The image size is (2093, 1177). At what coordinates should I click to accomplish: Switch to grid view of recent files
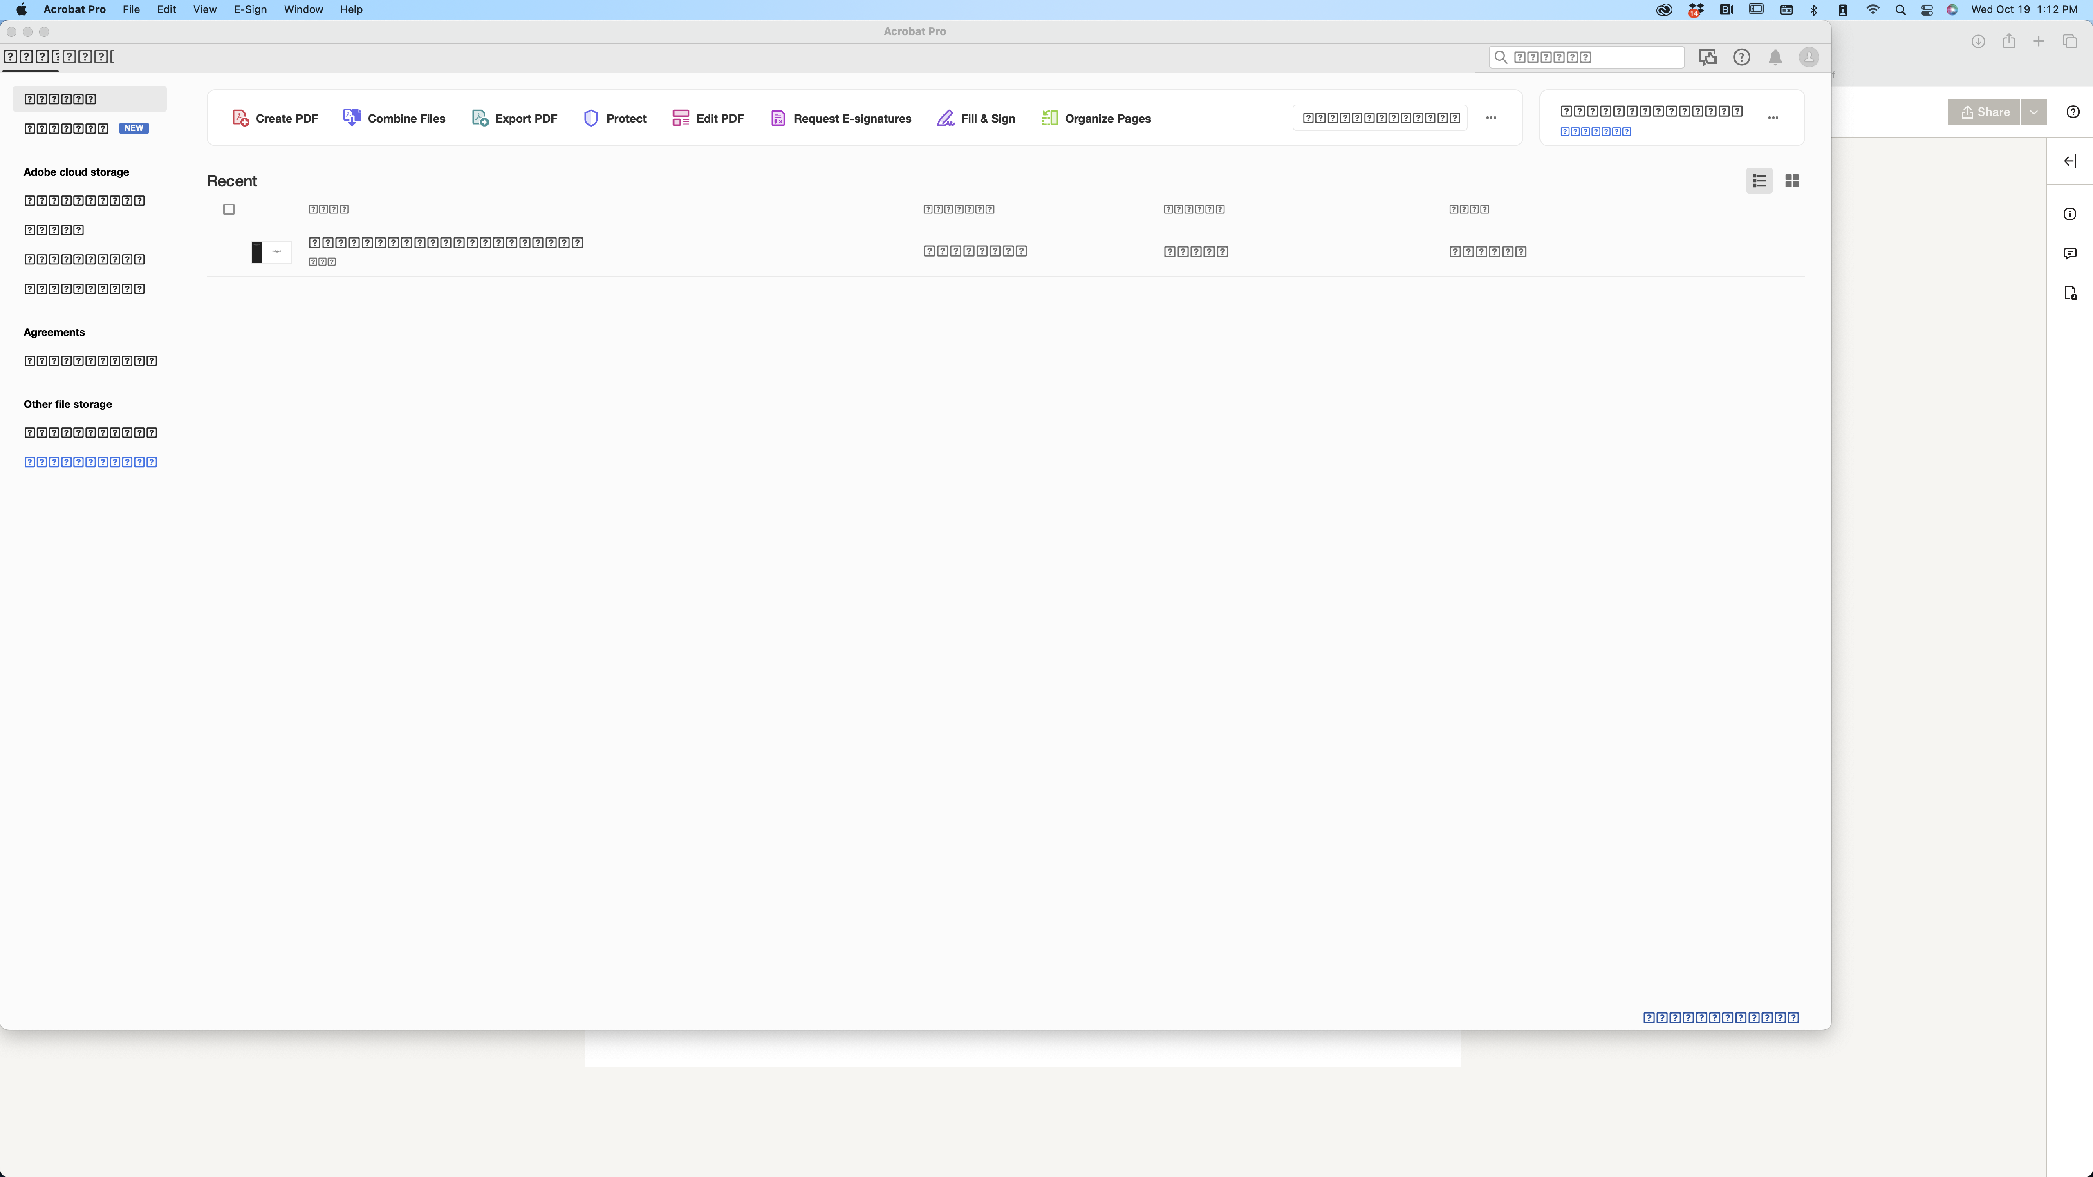pyautogui.click(x=1793, y=180)
